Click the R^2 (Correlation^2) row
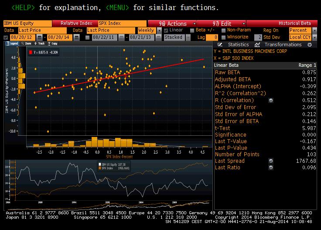Screen dimensions: 321x230 click(x=265, y=93)
